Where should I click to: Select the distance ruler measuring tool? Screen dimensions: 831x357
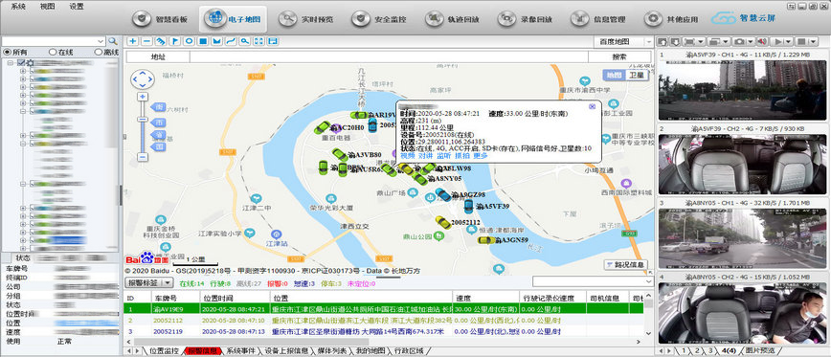coord(160,41)
